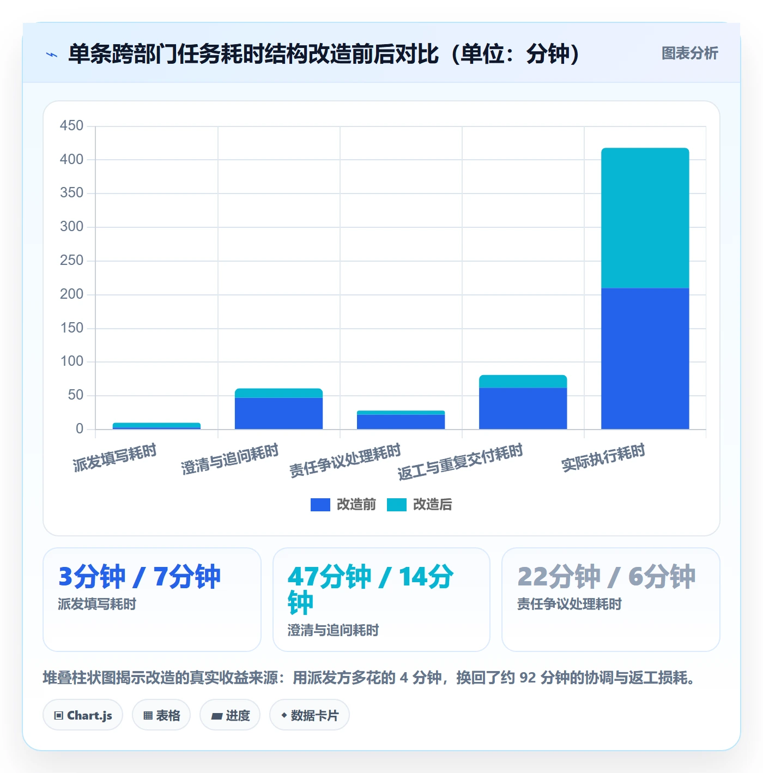Click the 派发填写耗时 caption in the first stat card
This screenshot has width=763, height=773.
coord(97,604)
